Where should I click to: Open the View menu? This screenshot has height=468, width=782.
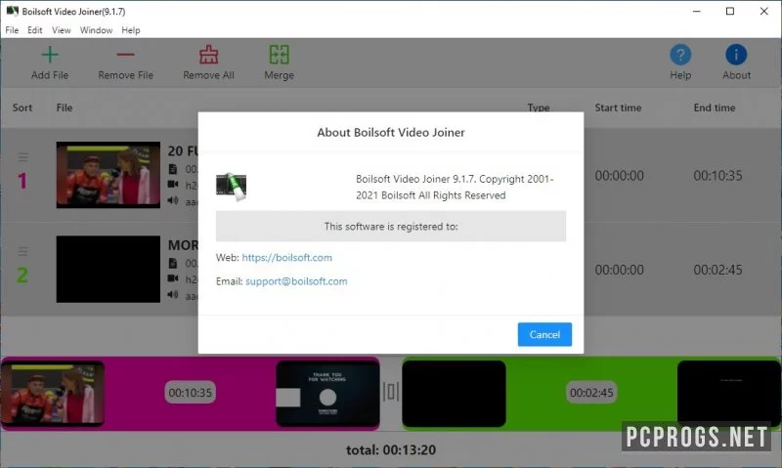(62, 30)
